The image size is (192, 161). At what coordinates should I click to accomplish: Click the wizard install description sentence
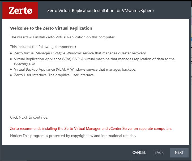point(63,37)
